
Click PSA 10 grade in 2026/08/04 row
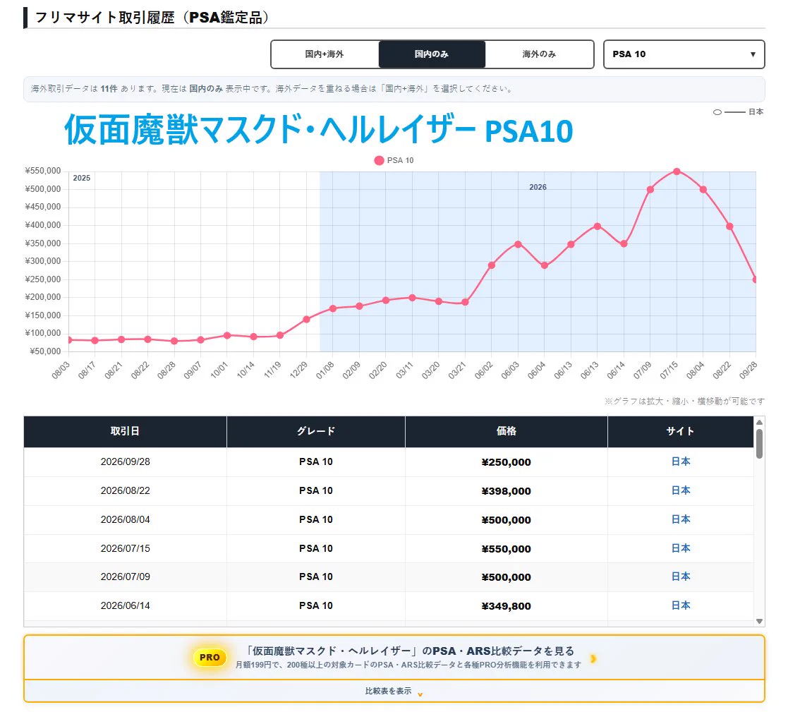(x=315, y=519)
